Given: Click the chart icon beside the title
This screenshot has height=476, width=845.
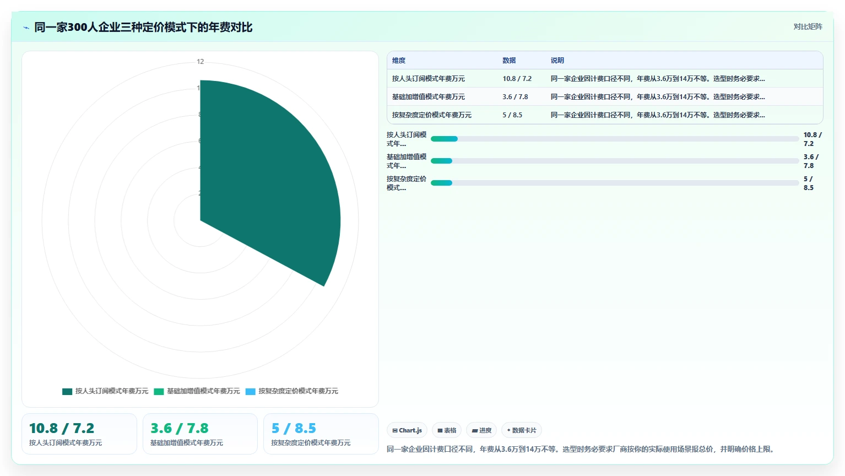Looking at the screenshot, I should tap(26, 28).
